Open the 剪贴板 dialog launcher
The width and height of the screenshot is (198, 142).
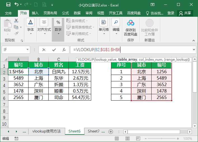pyautogui.click(x=22, y=41)
